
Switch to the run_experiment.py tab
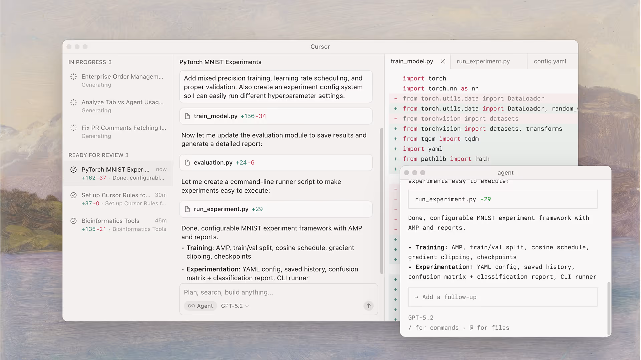[483, 61]
